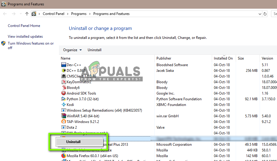Click Uninstall in the toolbar

pyautogui.click(x=95, y=50)
